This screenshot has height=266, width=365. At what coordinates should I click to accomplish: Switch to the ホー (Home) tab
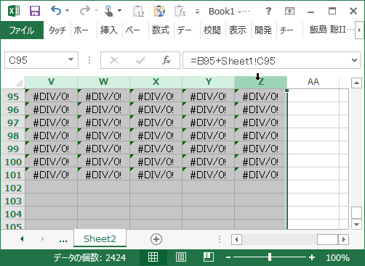81,30
